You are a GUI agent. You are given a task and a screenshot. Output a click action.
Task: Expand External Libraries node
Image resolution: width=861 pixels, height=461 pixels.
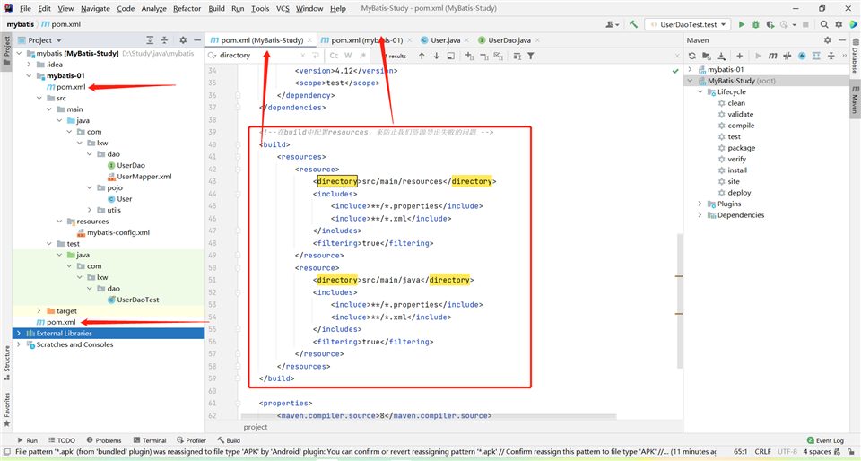coord(19,333)
